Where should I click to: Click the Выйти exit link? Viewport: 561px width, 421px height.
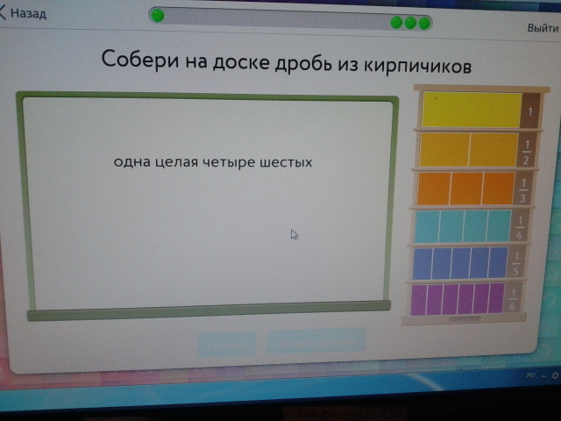(x=543, y=28)
